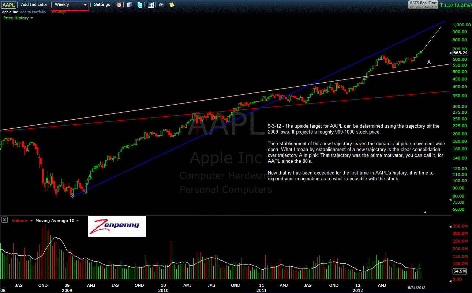Click the Drawings link
The height and width of the screenshot is (293, 472).
pyautogui.click(x=58, y=12)
